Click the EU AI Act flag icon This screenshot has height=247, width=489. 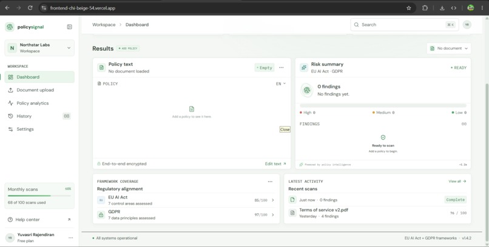pos(101,200)
